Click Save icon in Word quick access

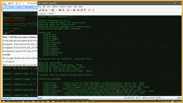click(9, 3)
